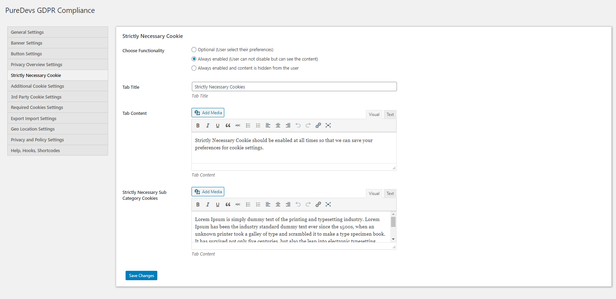This screenshot has width=616, height=299.
Task: Click blockquote icon in Tab Content editor
Action: click(x=228, y=126)
